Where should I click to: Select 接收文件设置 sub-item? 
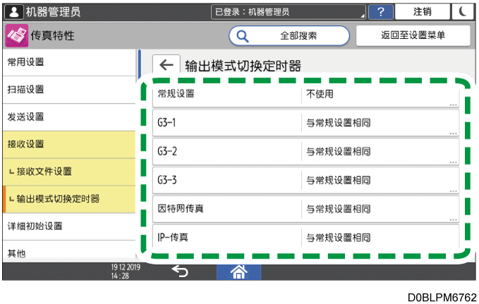[68, 171]
